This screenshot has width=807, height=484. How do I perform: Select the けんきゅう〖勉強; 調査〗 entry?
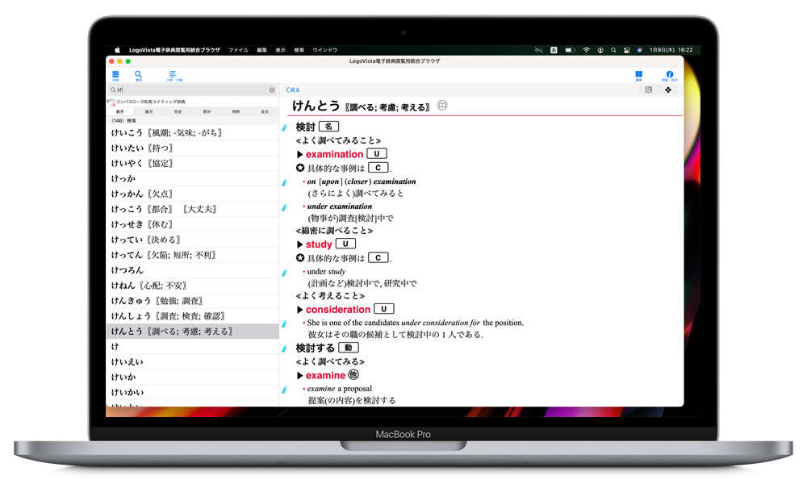pos(193,301)
